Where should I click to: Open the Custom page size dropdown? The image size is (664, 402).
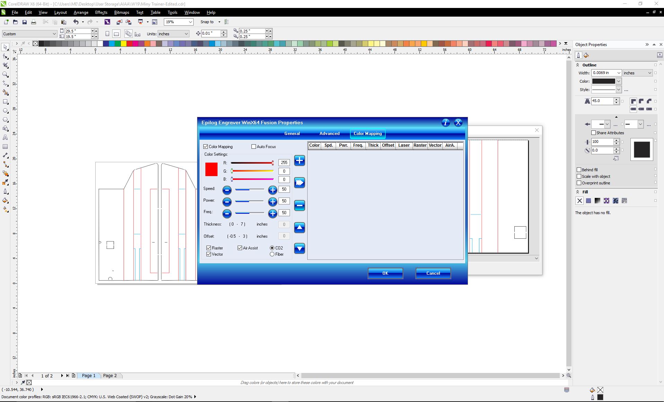[54, 34]
